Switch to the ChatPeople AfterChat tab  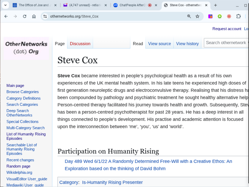pyautogui.click(x=135, y=5)
